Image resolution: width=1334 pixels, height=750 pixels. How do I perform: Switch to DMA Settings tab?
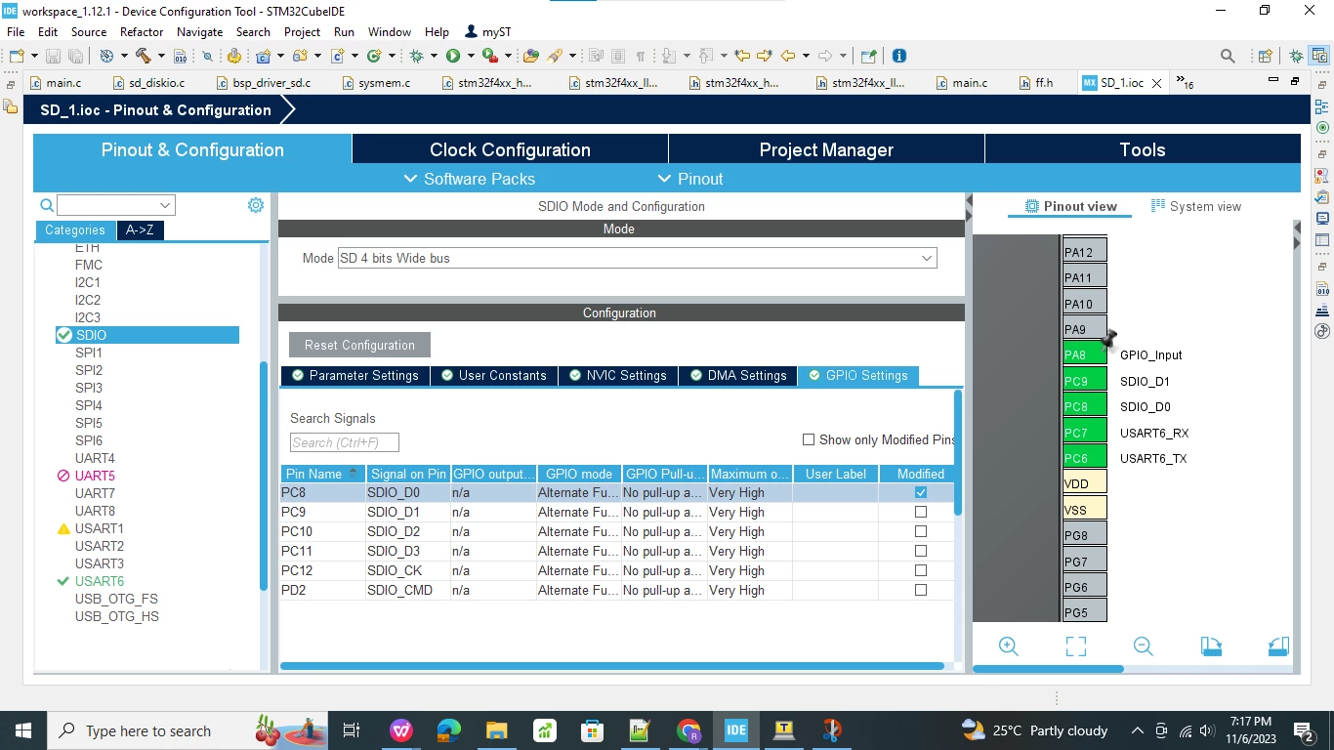[738, 375]
